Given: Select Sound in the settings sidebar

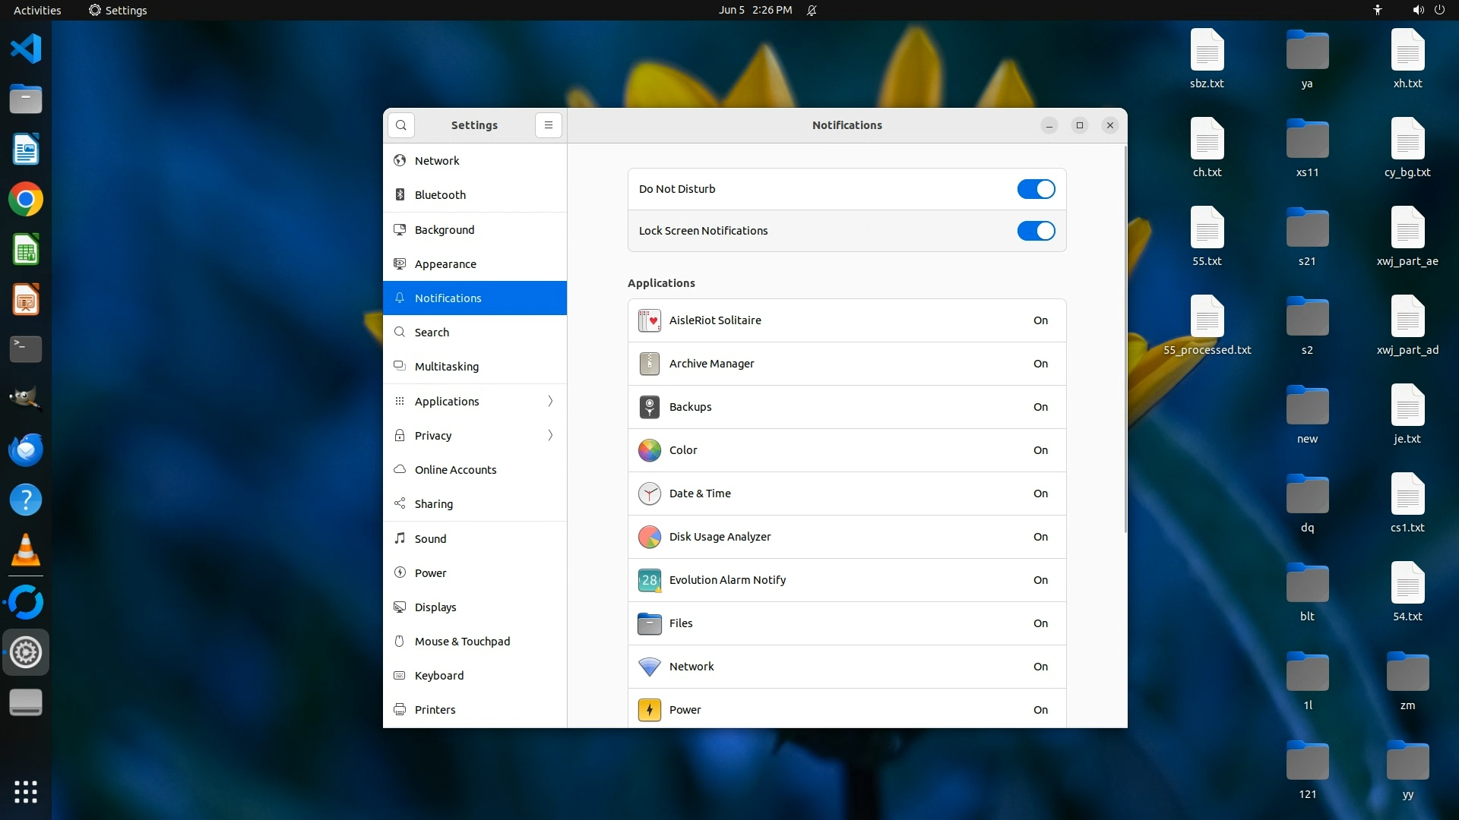Looking at the screenshot, I should coord(430,538).
